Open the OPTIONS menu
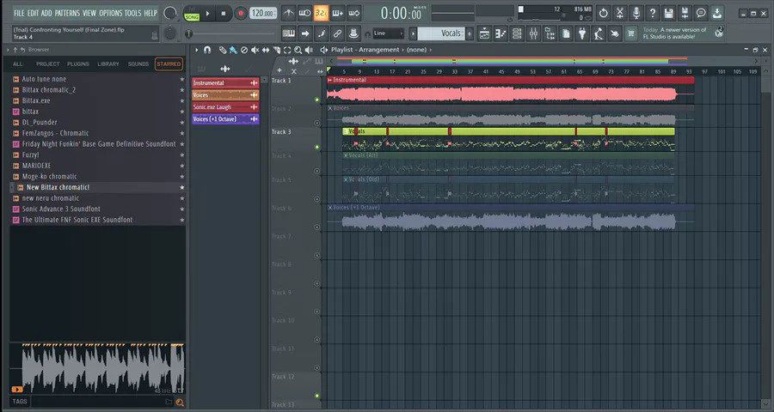This screenshot has height=412, width=774. 111,13
